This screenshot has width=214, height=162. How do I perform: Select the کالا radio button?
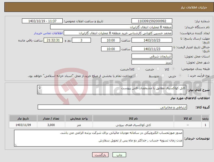pos(174,69)
